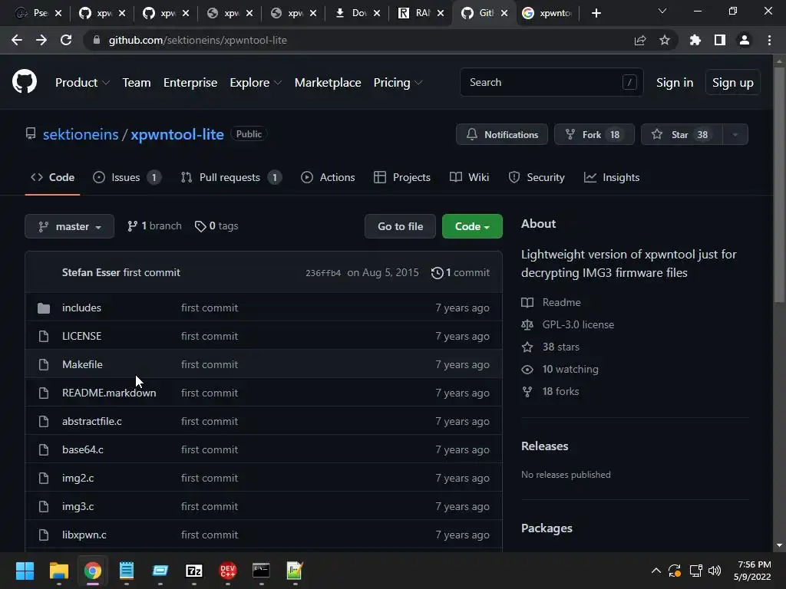Click the volume speaker tray icon
Screen dimensions: 786x589
[x=715, y=571]
